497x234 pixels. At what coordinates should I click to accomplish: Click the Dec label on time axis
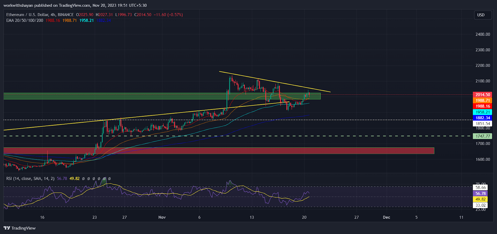click(386, 217)
